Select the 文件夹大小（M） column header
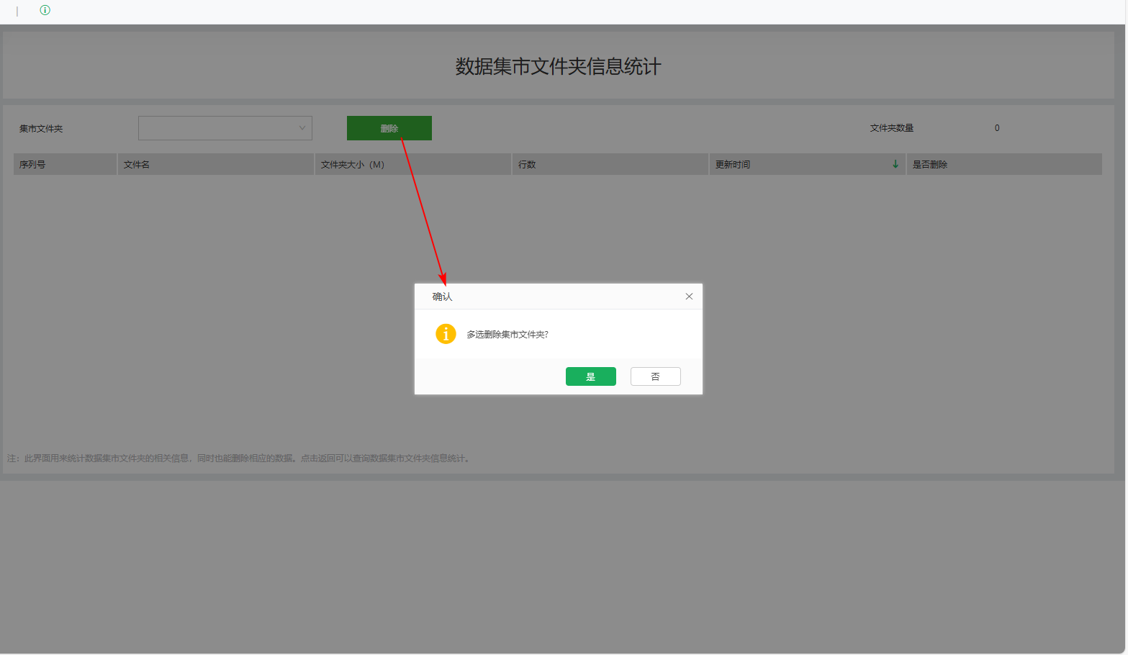 point(413,164)
